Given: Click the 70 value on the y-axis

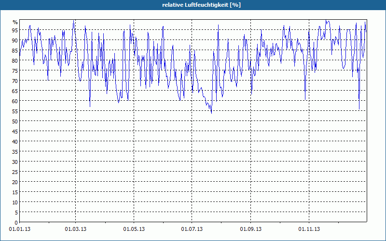Looking at the screenshot, I should pyautogui.click(x=15, y=80).
